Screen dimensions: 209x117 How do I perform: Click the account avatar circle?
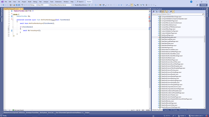(x=191, y=2)
